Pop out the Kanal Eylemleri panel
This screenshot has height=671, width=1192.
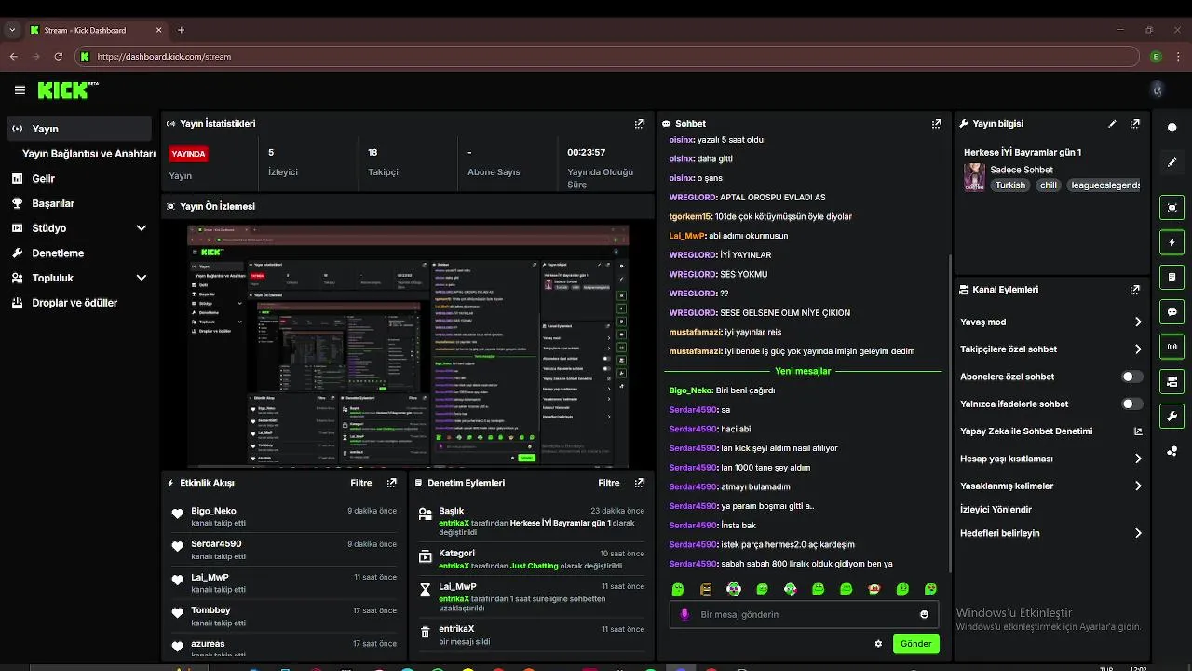[1134, 290]
